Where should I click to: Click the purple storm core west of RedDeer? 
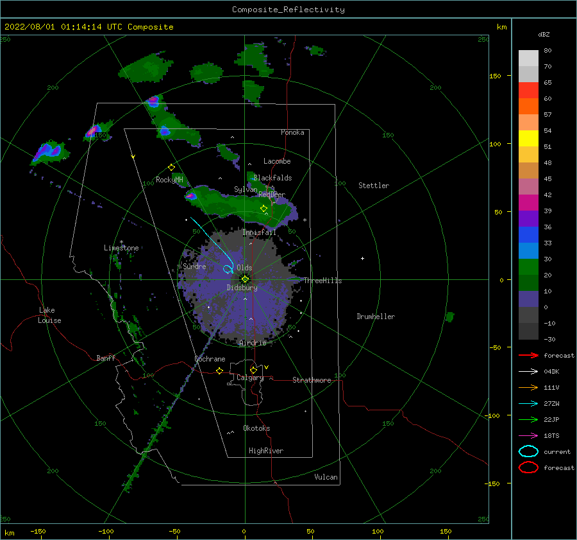tap(190, 196)
